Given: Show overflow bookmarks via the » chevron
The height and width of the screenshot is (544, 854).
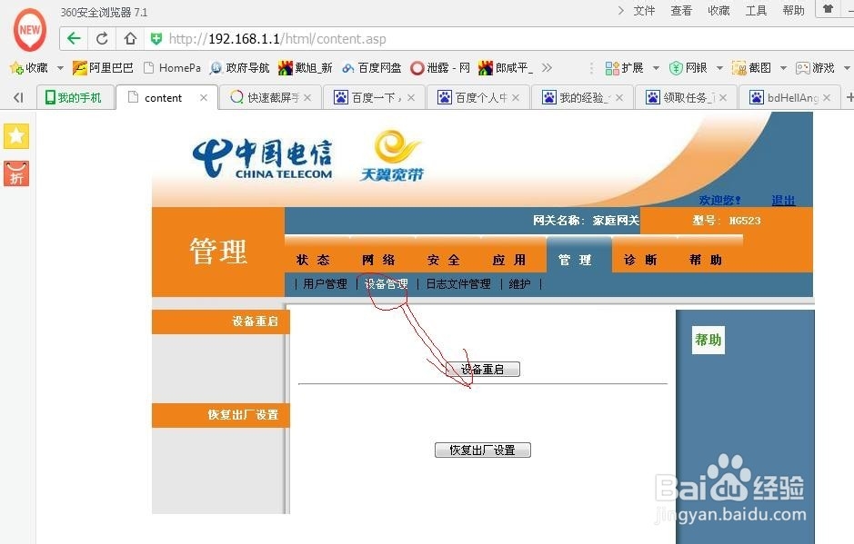Looking at the screenshot, I should click(546, 66).
